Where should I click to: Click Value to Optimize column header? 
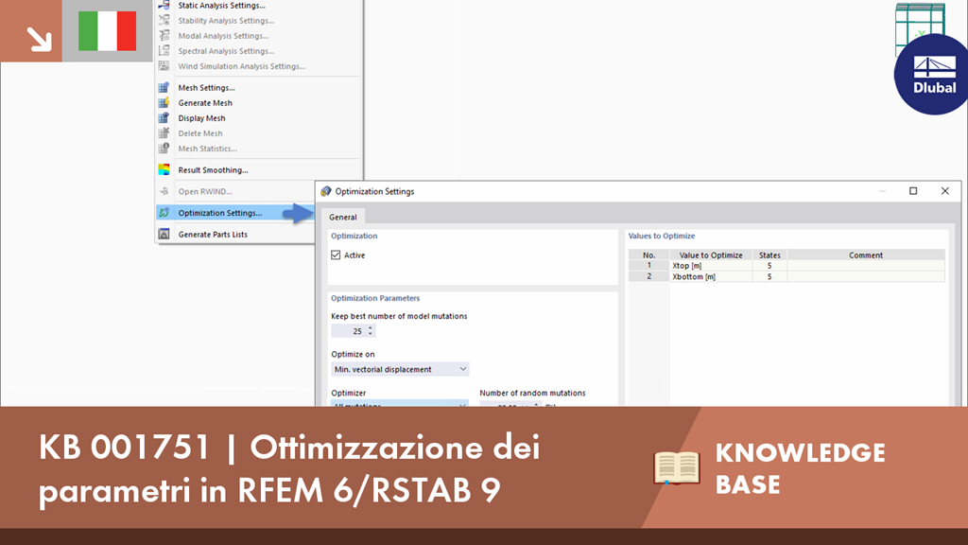pyautogui.click(x=711, y=255)
